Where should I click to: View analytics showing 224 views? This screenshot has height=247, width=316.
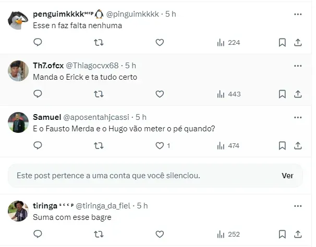228,42
